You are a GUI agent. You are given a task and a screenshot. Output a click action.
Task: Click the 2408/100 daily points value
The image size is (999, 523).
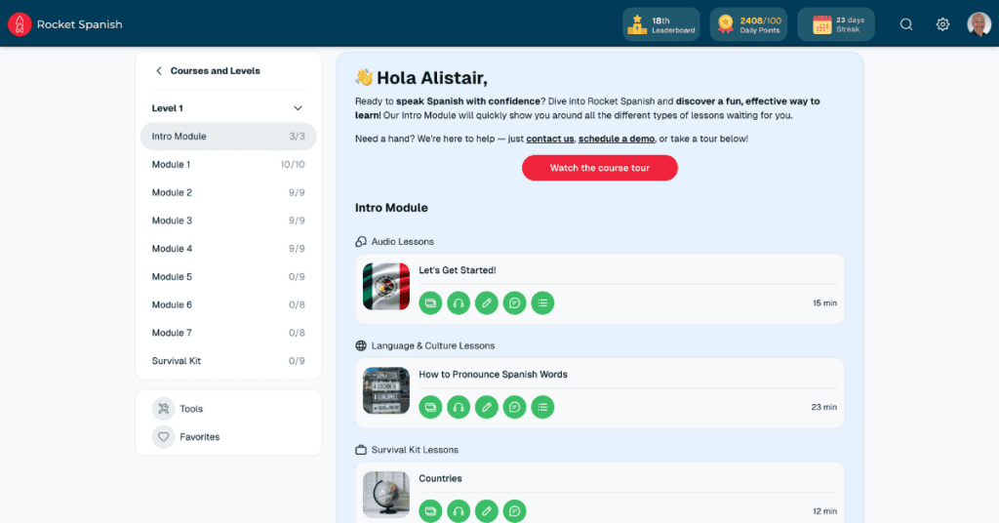[761, 20]
